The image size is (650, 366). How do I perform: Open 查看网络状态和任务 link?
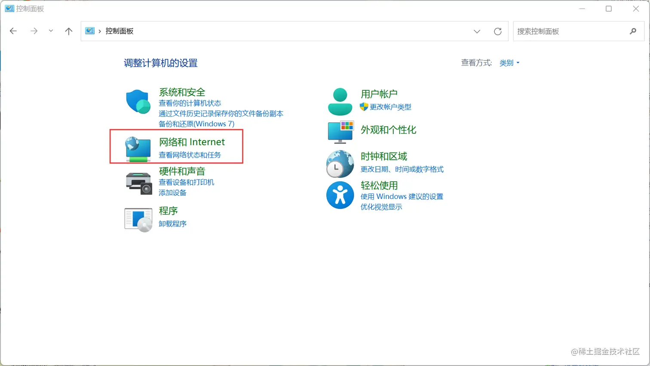click(190, 155)
